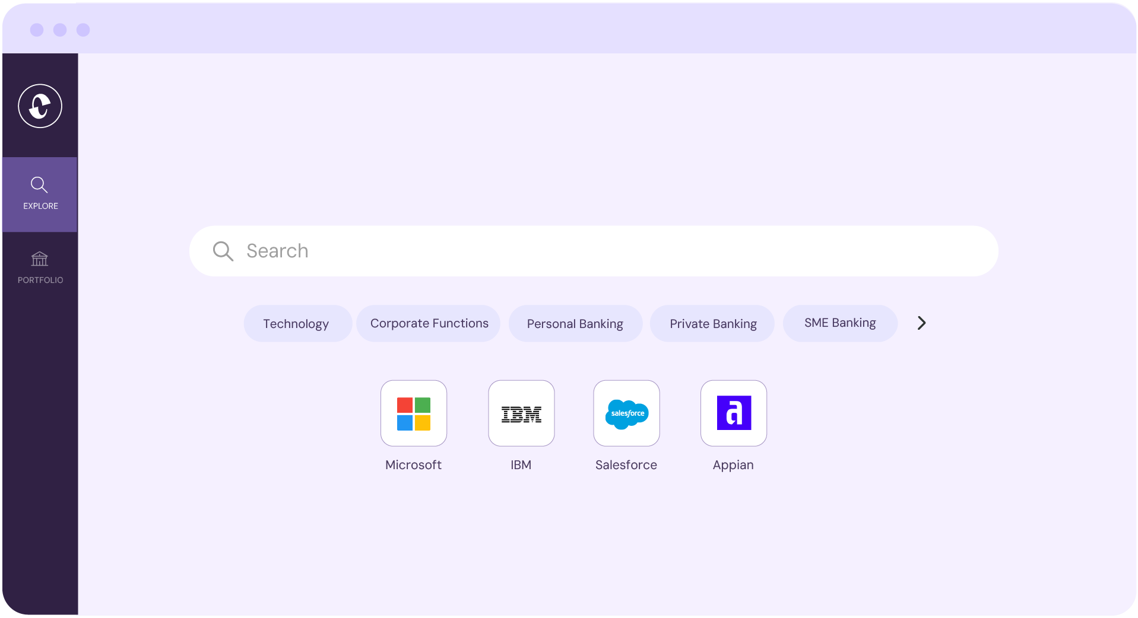Image resolution: width=1138 pixels, height=618 pixels.
Task: Open the Portfolio section in sidebar
Action: pos(40,267)
